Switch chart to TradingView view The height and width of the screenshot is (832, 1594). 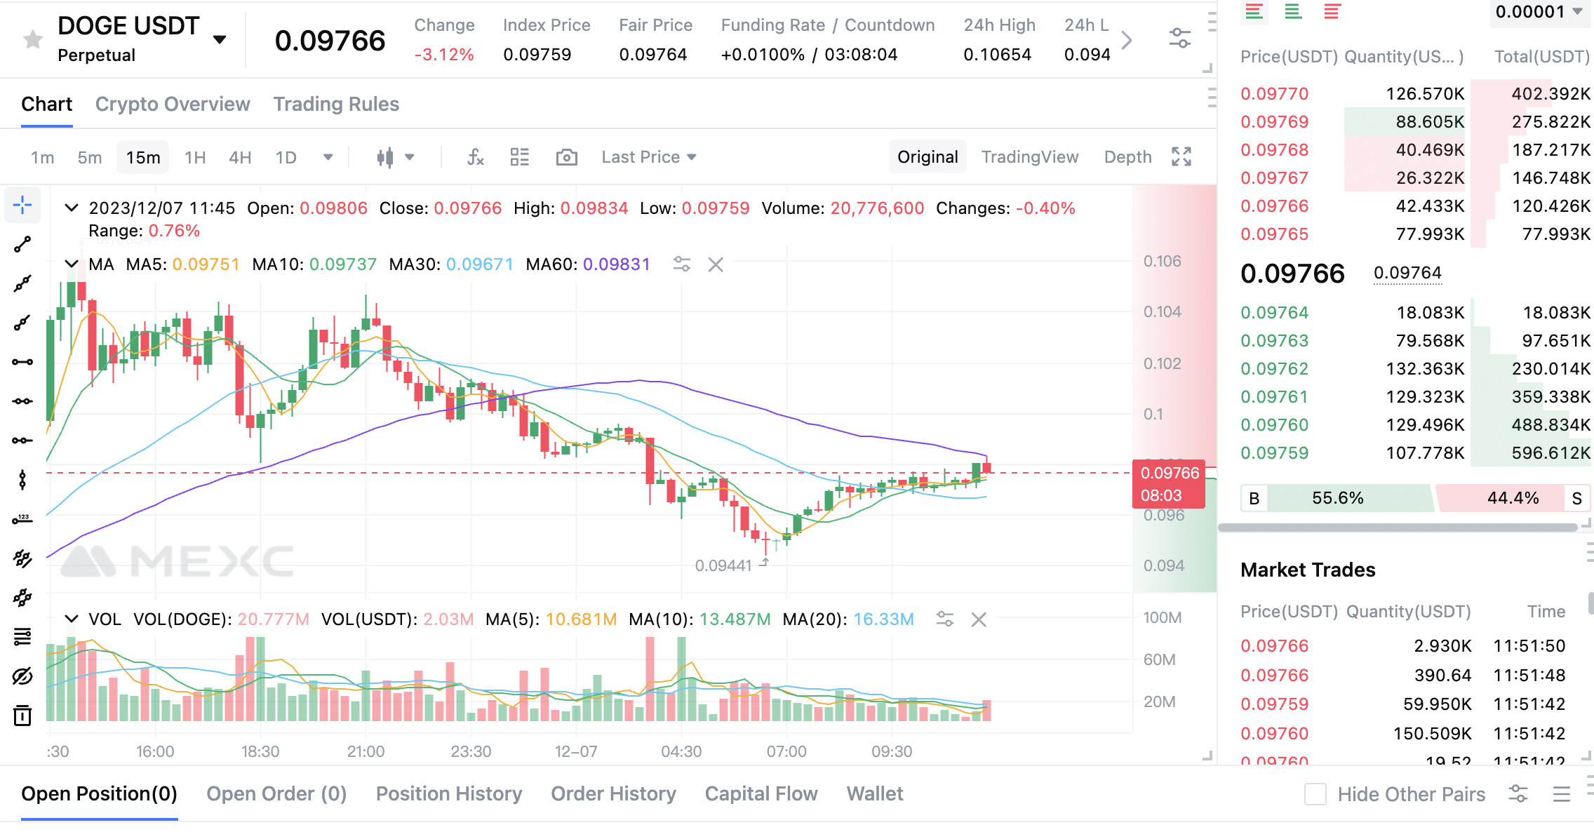(x=1030, y=157)
